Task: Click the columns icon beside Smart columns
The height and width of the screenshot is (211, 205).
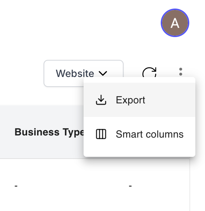Action: 101,134
